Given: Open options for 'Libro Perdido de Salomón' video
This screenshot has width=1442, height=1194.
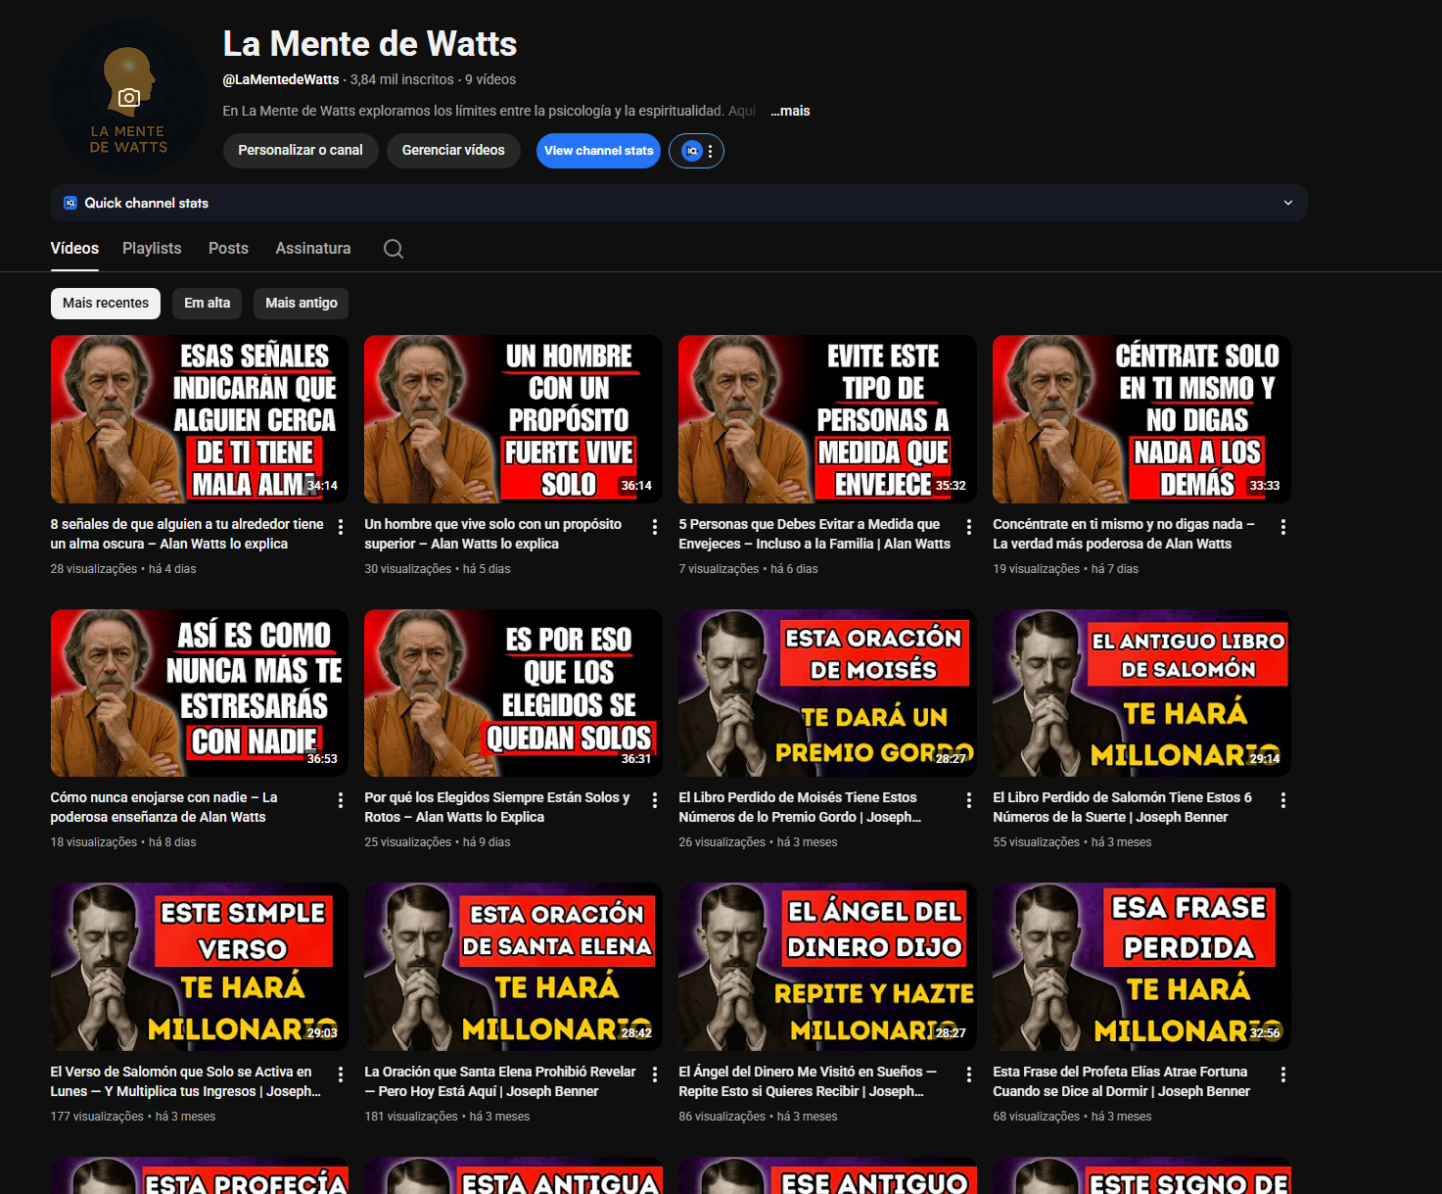Looking at the screenshot, I should pos(1283,800).
